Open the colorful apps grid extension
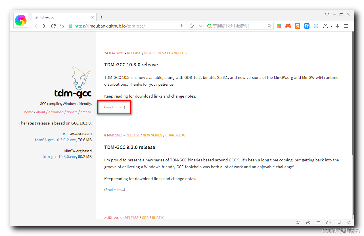This screenshot has height=236, width=364. pos(279,26)
